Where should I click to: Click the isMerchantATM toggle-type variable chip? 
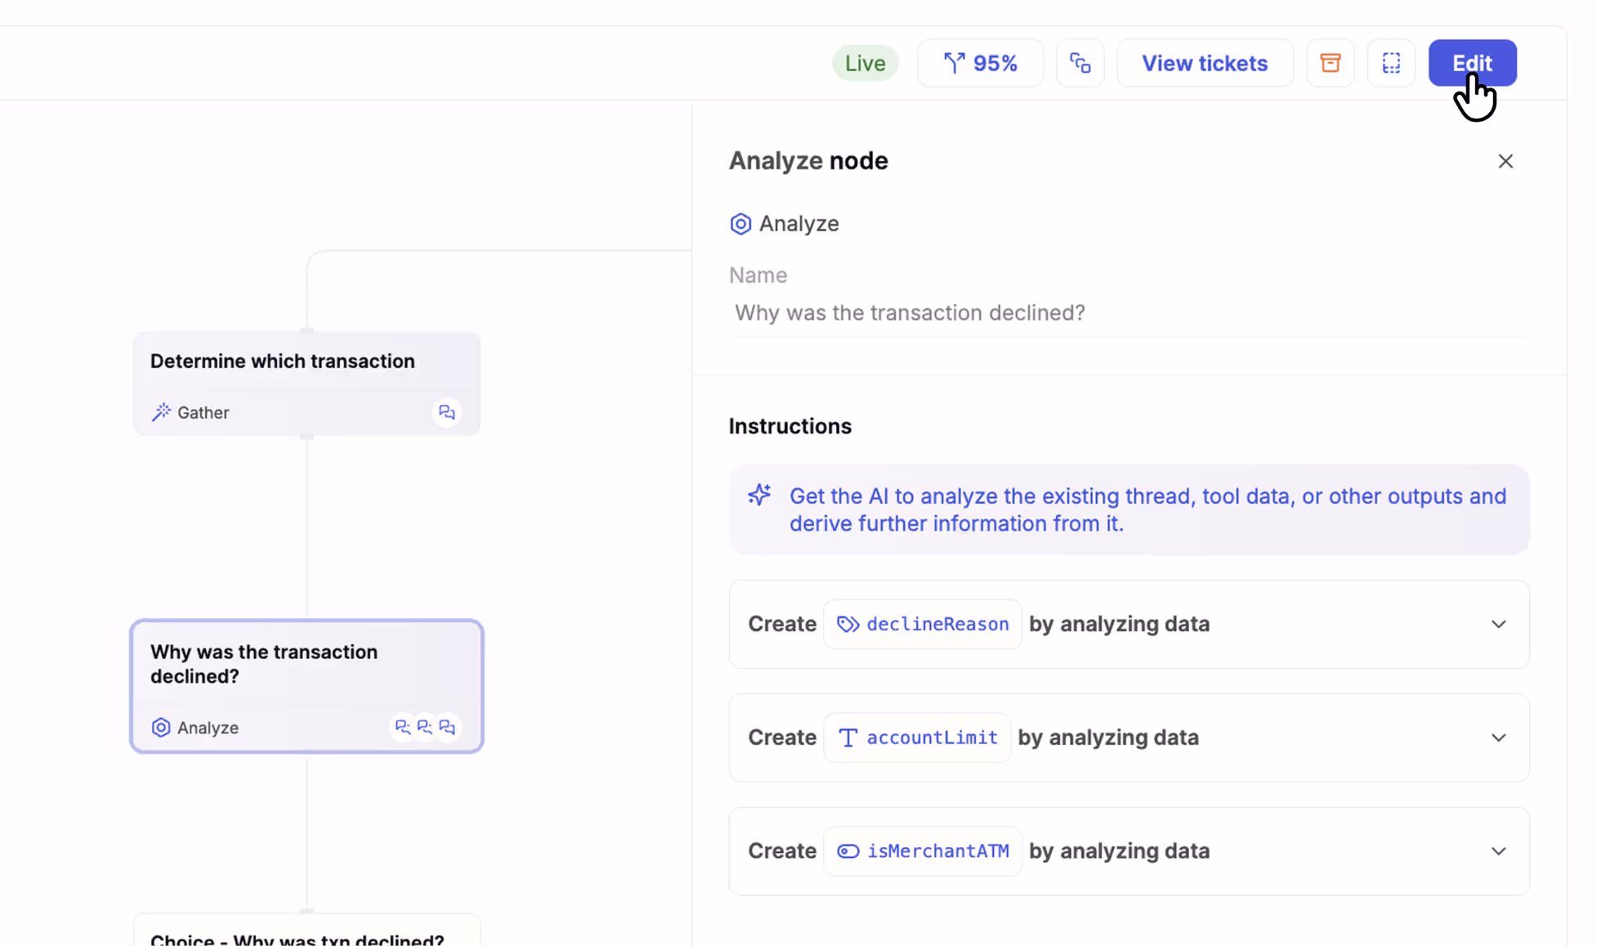pos(923,851)
